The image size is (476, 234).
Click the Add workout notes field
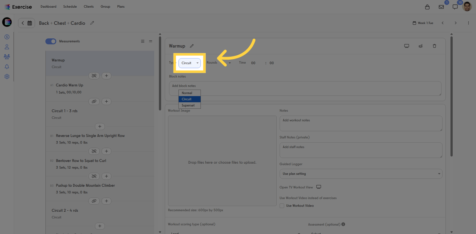click(361, 124)
